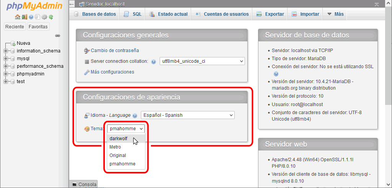
Task: Open phpMyAdmin documentation help icon
Action: click(x=31, y=17)
